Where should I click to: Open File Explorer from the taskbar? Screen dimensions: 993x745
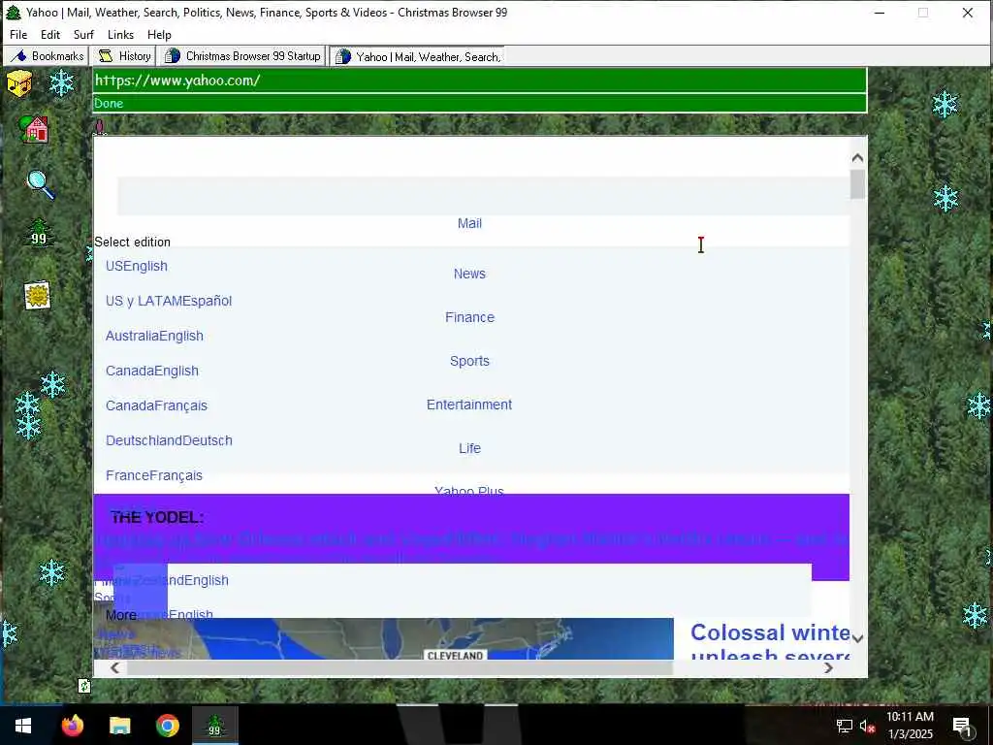119,726
